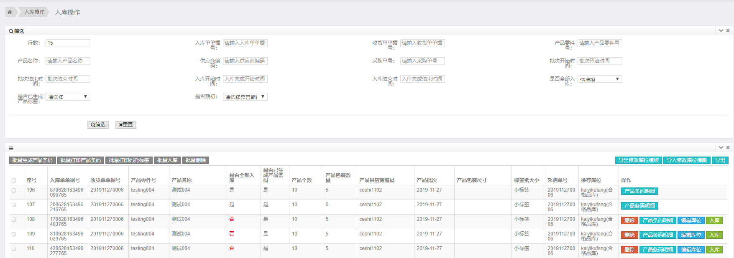Open the 是否全部入库 dropdown
This screenshot has height=258, width=734.
point(600,79)
